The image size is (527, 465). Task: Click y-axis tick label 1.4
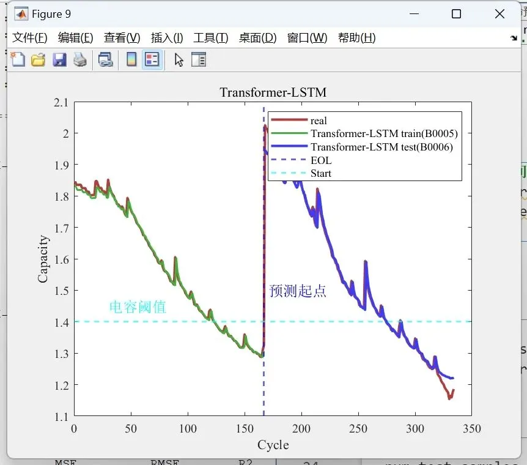62,322
